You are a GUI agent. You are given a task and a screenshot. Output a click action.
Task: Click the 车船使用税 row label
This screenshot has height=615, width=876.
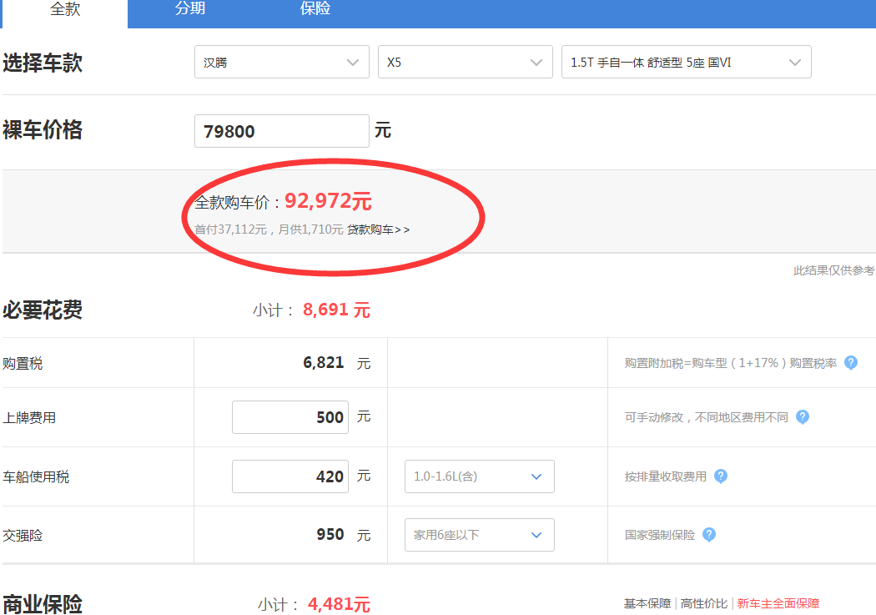(36, 477)
